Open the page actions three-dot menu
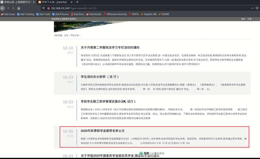The width and height of the screenshot is (260, 159). point(252,8)
